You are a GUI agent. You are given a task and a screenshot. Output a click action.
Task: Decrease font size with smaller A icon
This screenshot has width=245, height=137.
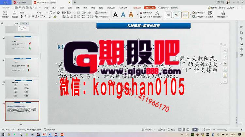(x=54, y=13)
